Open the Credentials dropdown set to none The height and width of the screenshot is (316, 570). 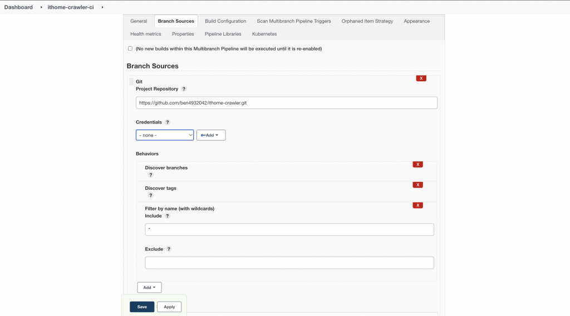click(x=165, y=135)
